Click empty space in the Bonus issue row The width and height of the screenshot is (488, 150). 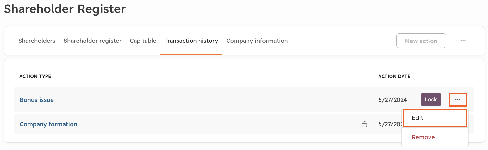[x=206, y=100]
